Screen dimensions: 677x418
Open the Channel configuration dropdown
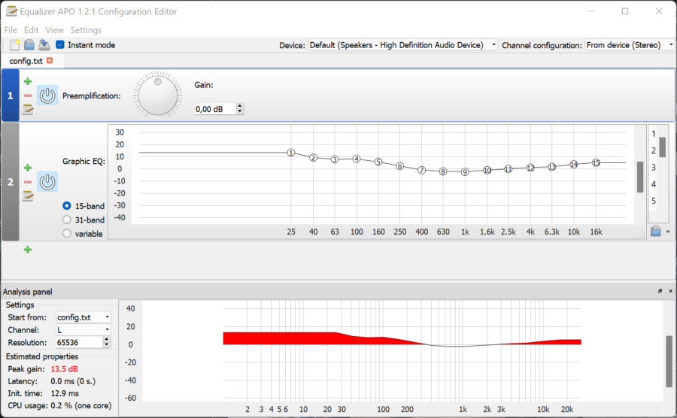(x=630, y=45)
